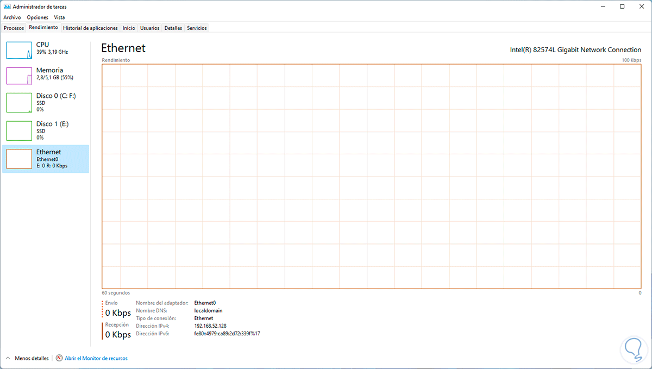Switch to the Rendimiento tab
Image resolution: width=652 pixels, height=369 pixels.
tap(43, 27)
